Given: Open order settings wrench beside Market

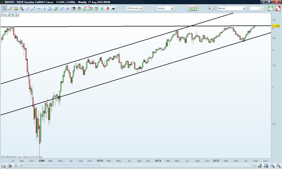Looking at the screenshot, I should coord(214,8).
